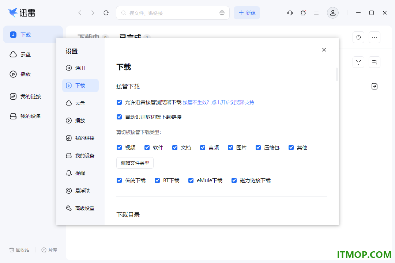Open the customer service headset icon
Viewport: 395px width, 263px height.
(x=290, y=13)
